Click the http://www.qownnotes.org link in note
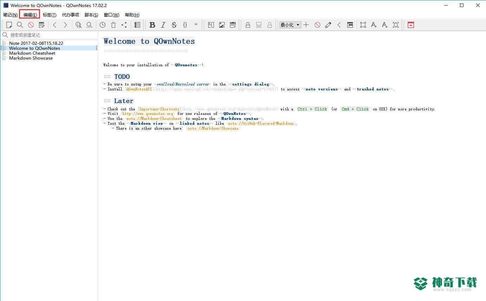Screen dimensions: 486x301 [x=148, y=114]
